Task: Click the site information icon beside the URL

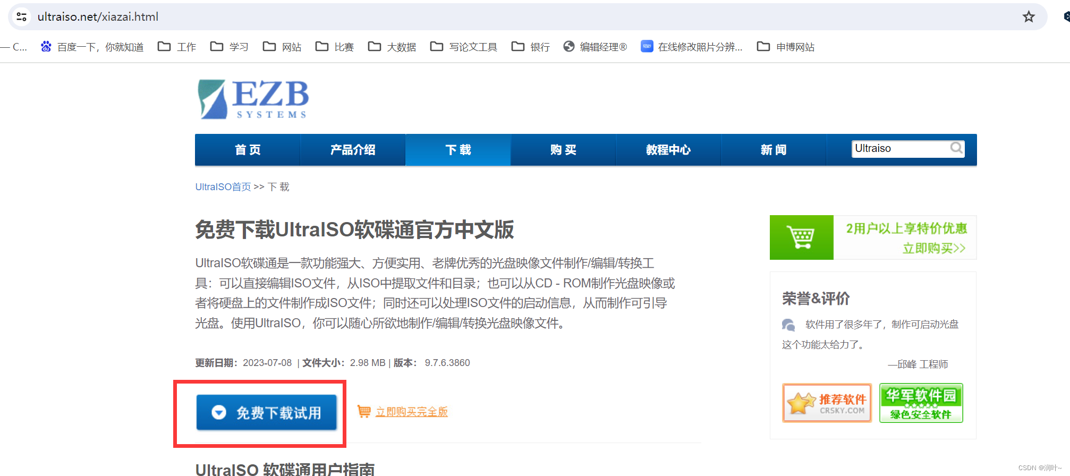Action: [22, 17]
